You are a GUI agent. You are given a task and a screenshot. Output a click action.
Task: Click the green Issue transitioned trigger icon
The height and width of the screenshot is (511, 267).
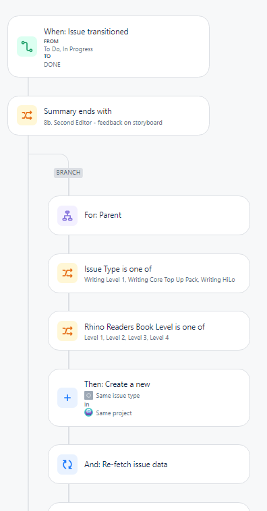coord(27,47)
